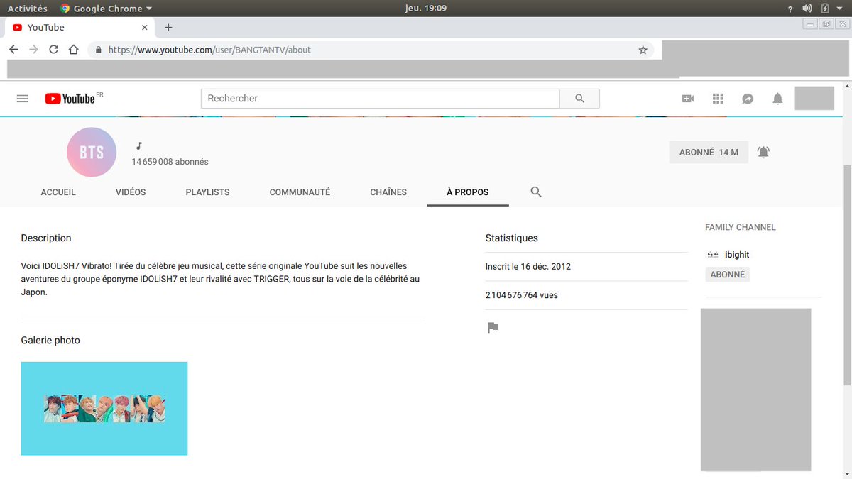Click the Statistiques heading
The height and width of the screenshot is (479, 852).
click(x=512, y=238)
